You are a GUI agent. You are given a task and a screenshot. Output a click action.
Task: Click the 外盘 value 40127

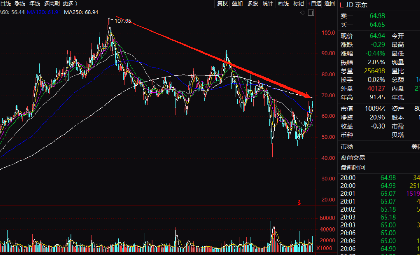tap(376, 89)
